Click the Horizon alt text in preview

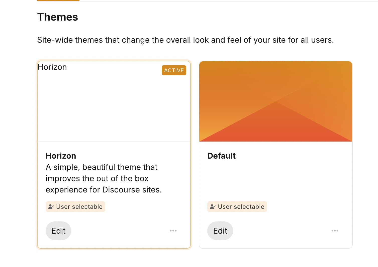pyautogui.click(x=52, y=67)
